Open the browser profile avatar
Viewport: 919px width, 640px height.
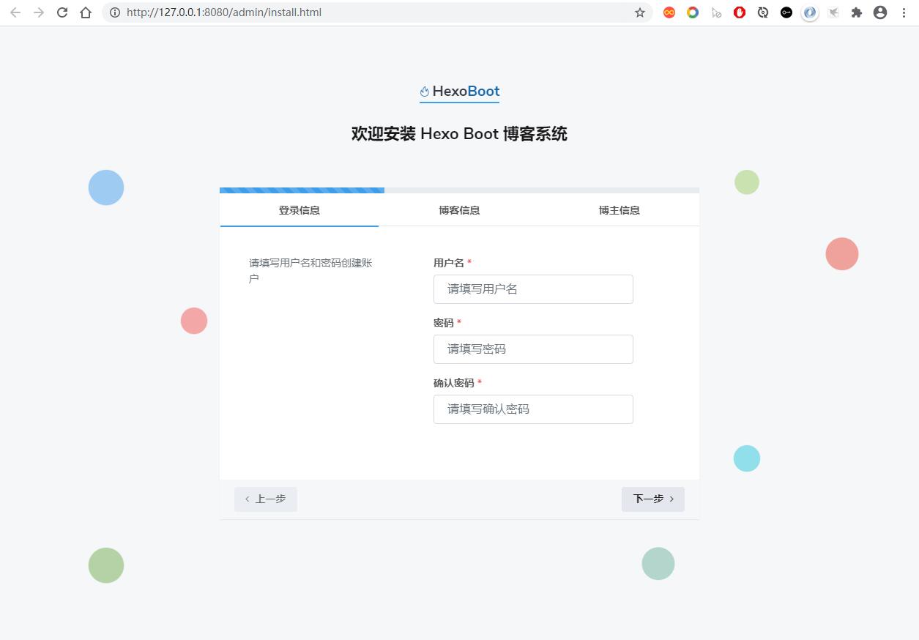coord(880,12)
